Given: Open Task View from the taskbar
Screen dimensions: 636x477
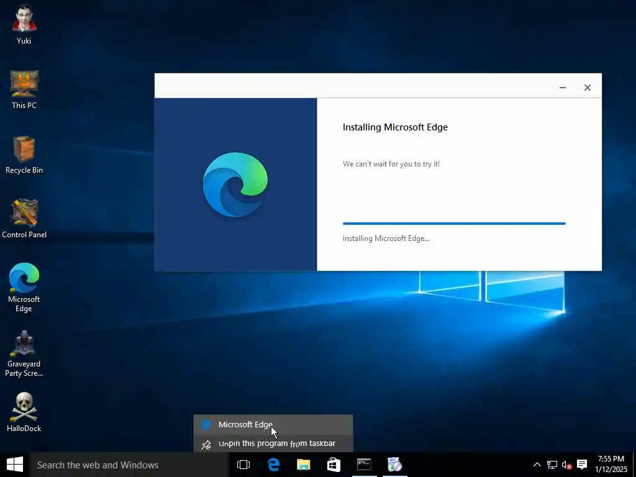Looking at the screenshot, I should (x=243, y=465).
